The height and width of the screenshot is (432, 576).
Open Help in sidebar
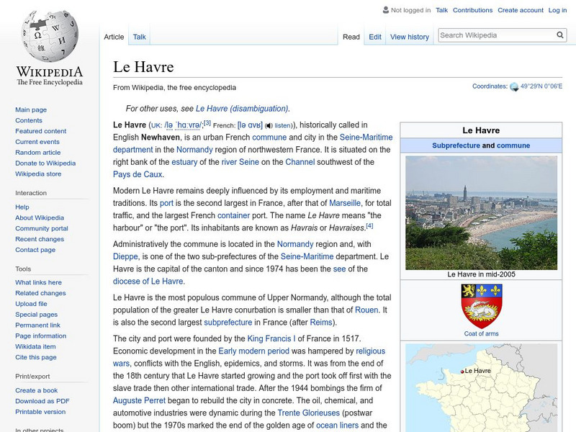[x=22, y=207]
